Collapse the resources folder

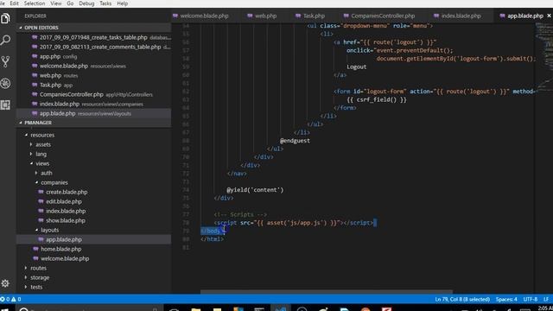tap(42, 135)
